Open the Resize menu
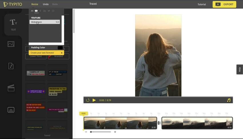The image size is (243, 139). [x=35, y=4]
